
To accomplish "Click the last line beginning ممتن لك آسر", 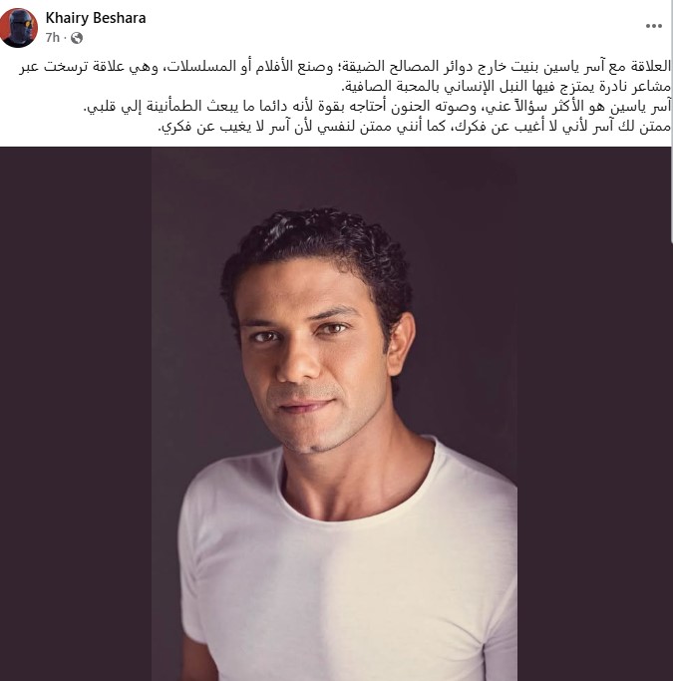I will click(x=414, y=127).
